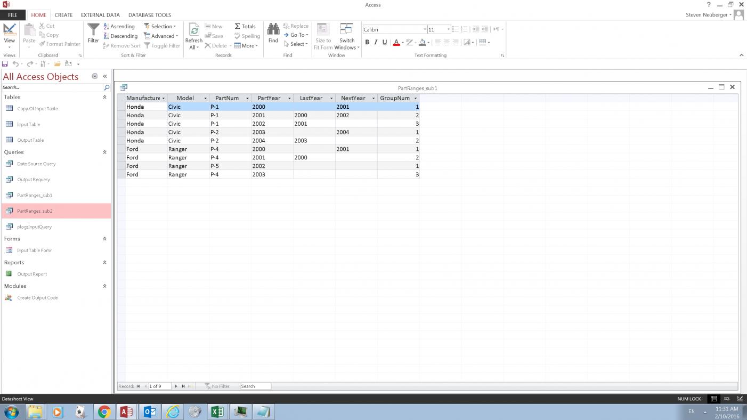Open Excel from the Windows taskbar
This screenshot has width=747, height=420.
tap(217, 411)
